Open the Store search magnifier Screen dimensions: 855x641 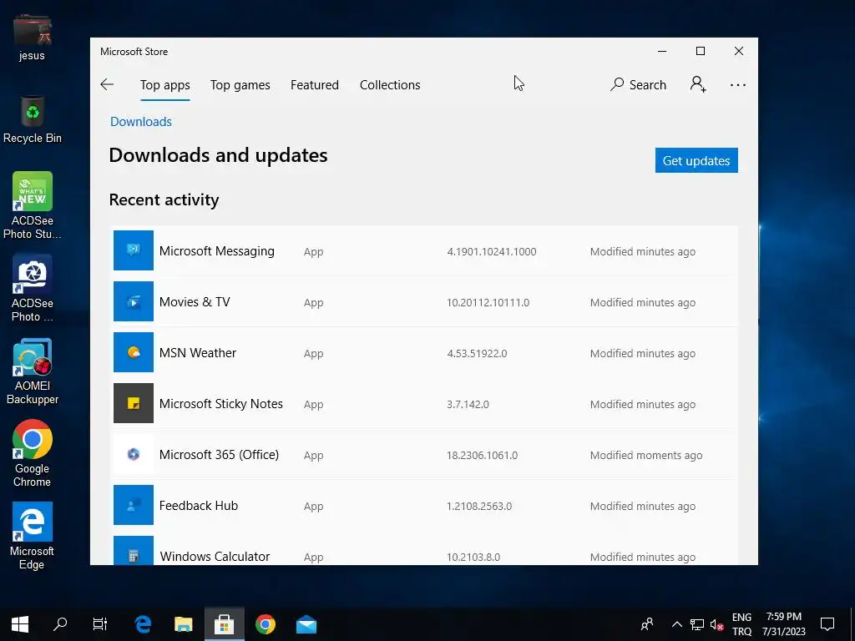617,84
